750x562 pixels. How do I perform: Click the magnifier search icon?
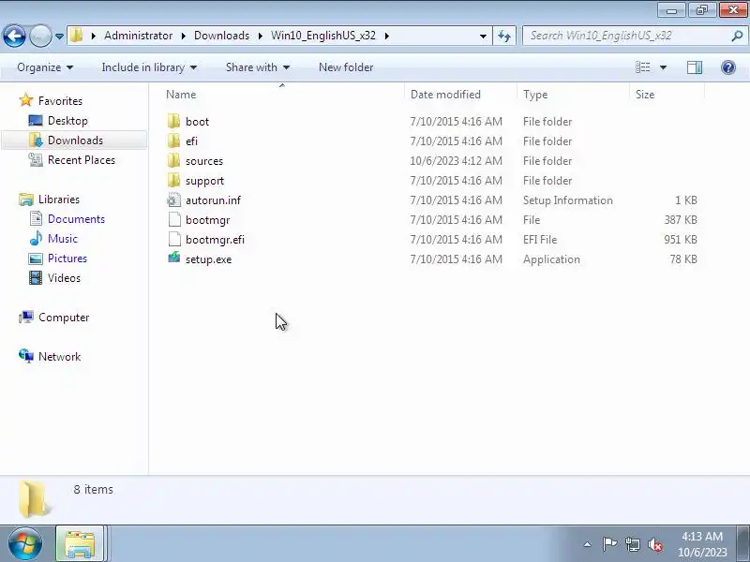click(x=737, y=36)
